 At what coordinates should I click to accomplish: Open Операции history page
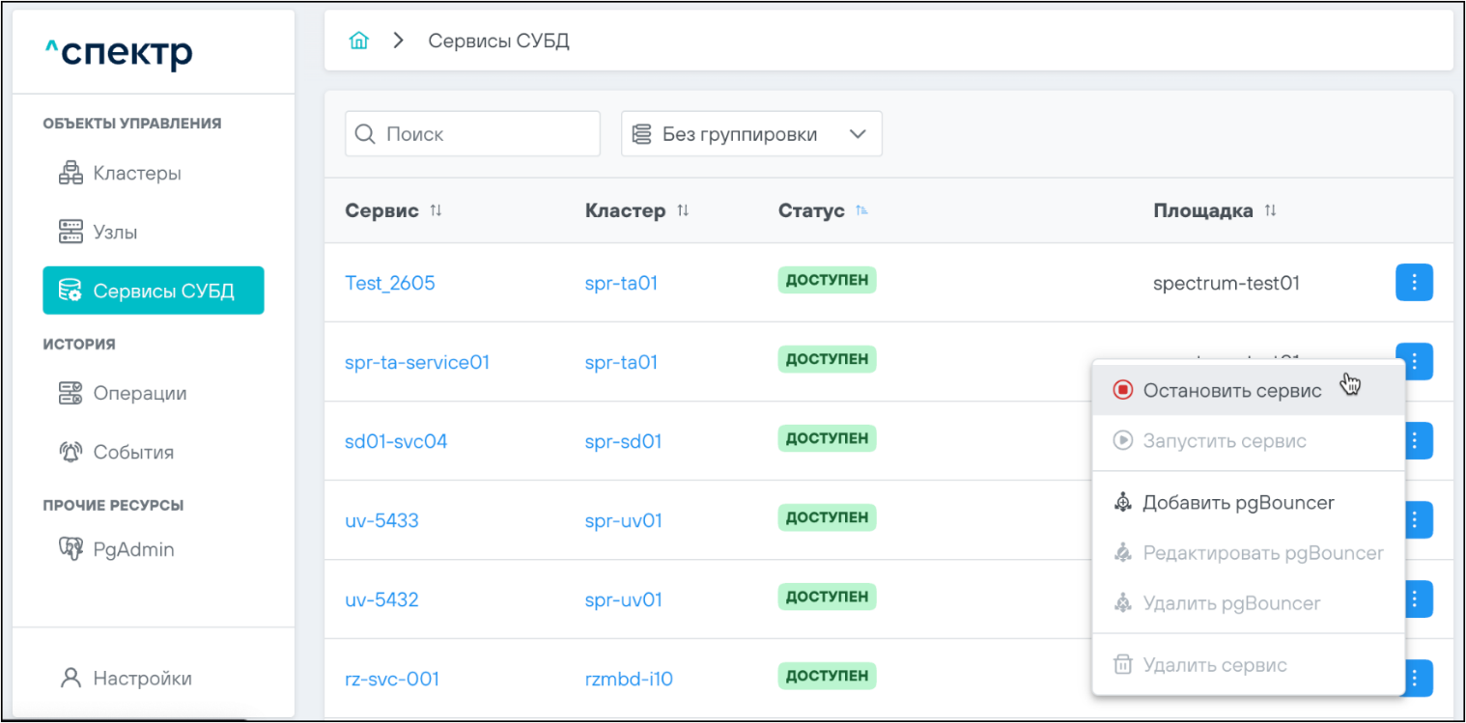pyautogui.click(x=139, y=394)
